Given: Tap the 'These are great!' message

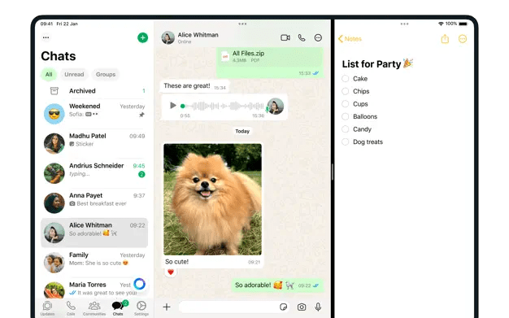Looking at the screenshot, I should [194, 86].
